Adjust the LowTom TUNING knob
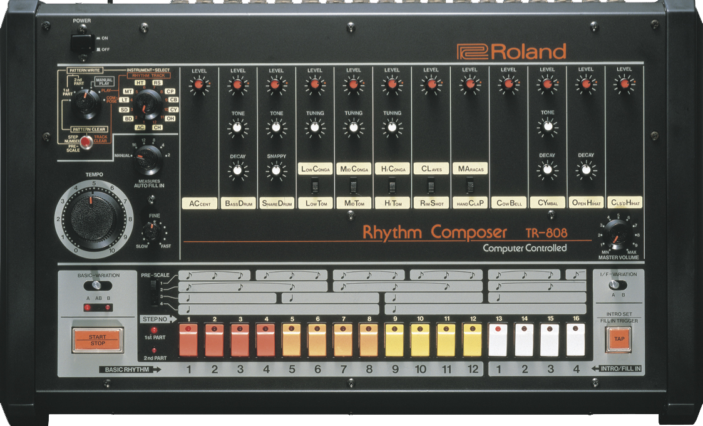The width and height of the screenshot is (703, 426). coord(315,128)
